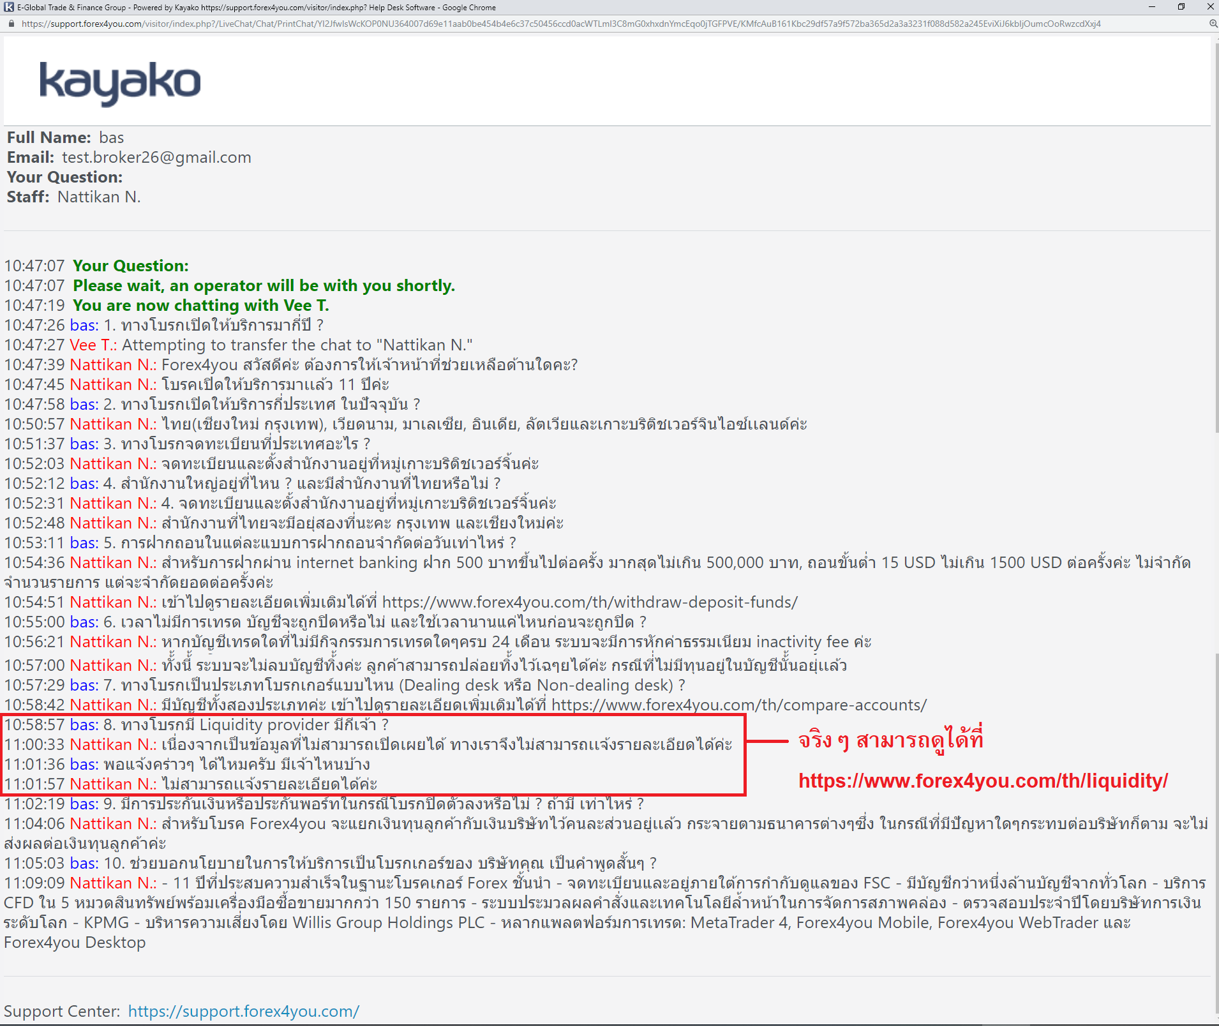Click the bas question at 11:05:03
The width and height of the screenshot is (1219, 1034).
331,863
